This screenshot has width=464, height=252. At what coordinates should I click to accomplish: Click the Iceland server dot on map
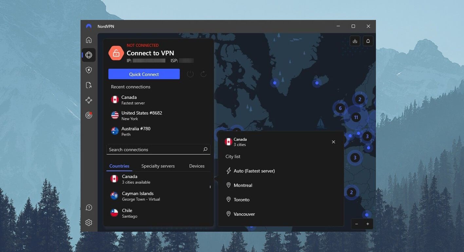click(x=317, y=83)
